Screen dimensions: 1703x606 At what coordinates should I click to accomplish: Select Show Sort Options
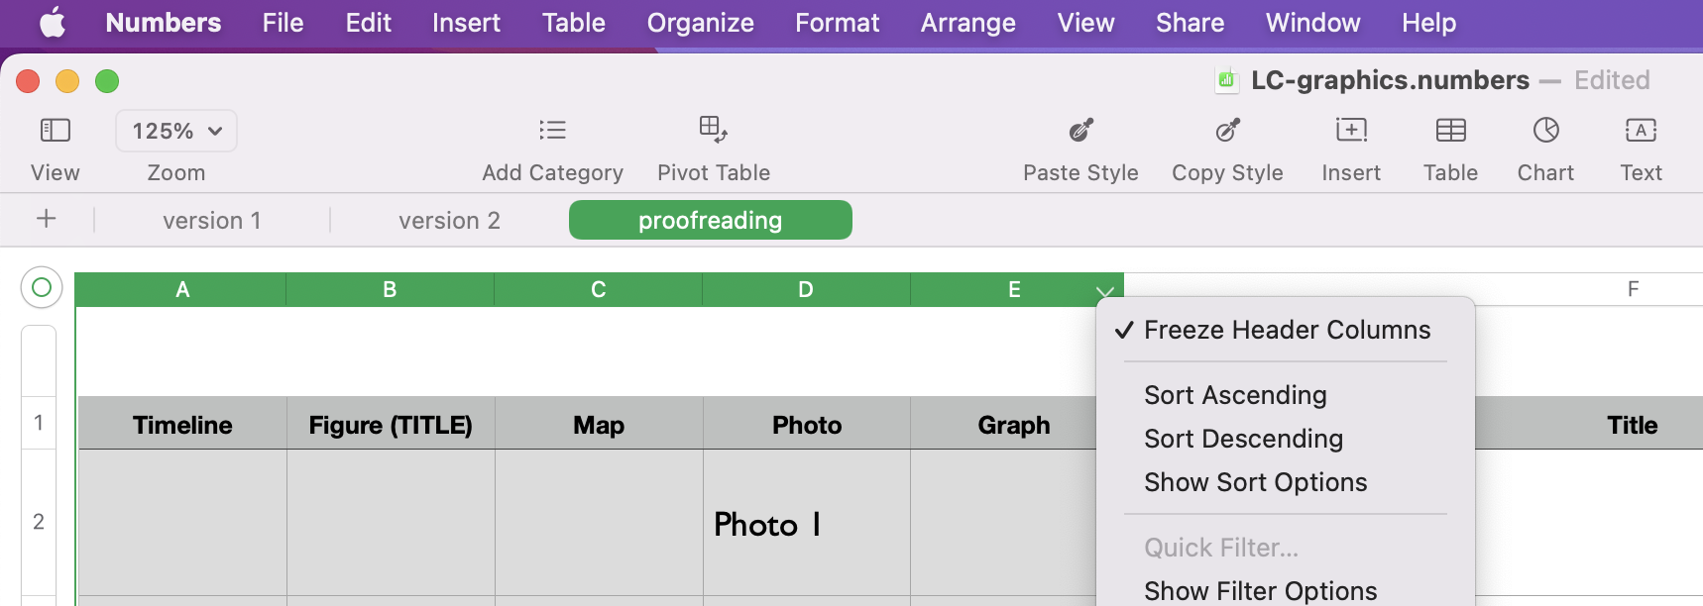click(1255, 482)
